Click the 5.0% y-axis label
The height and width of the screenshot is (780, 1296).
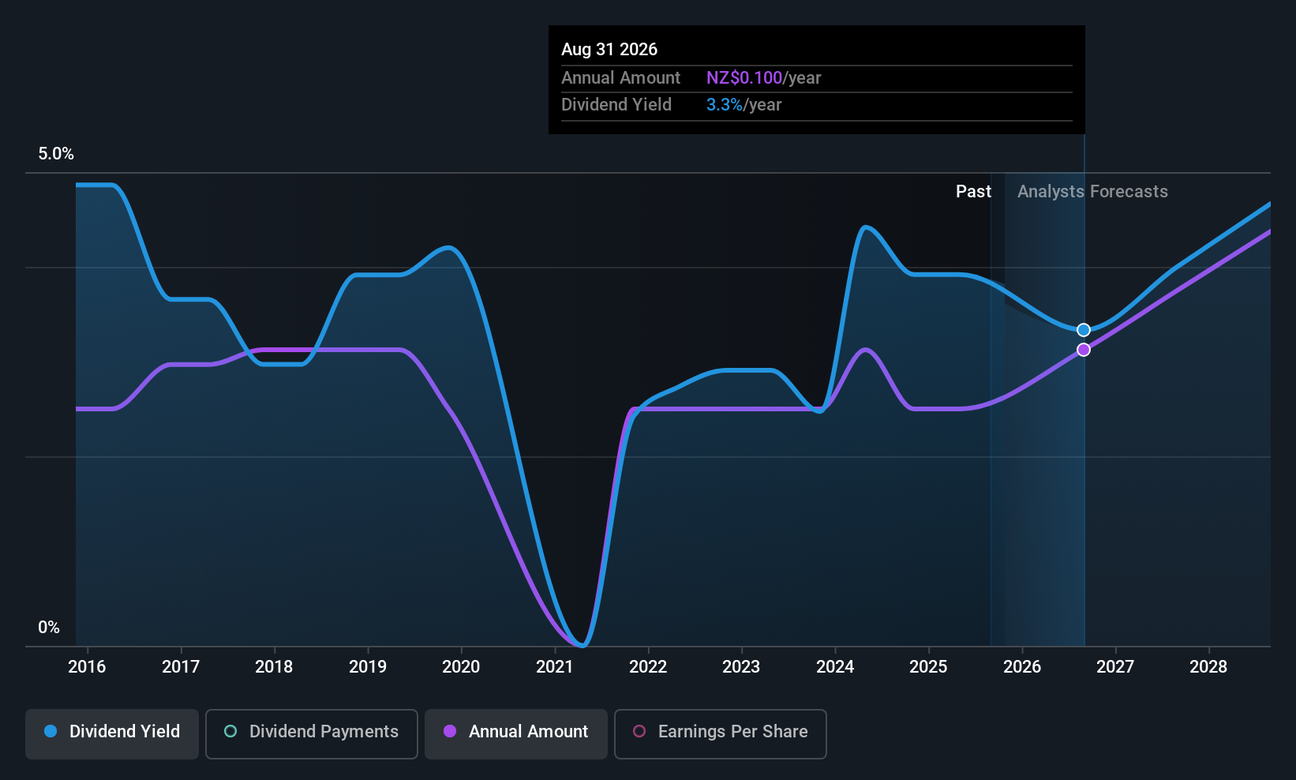pyautogui.click(x=56, y=153)
